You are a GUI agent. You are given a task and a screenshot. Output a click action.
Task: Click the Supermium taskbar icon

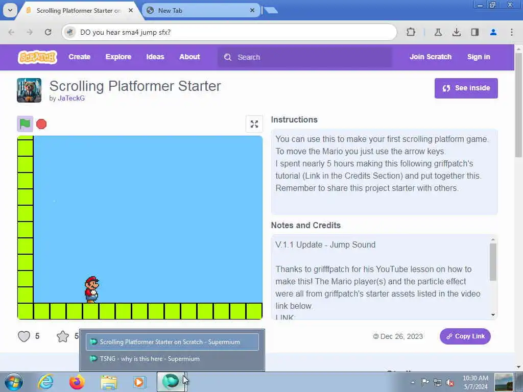coord(171,382)
